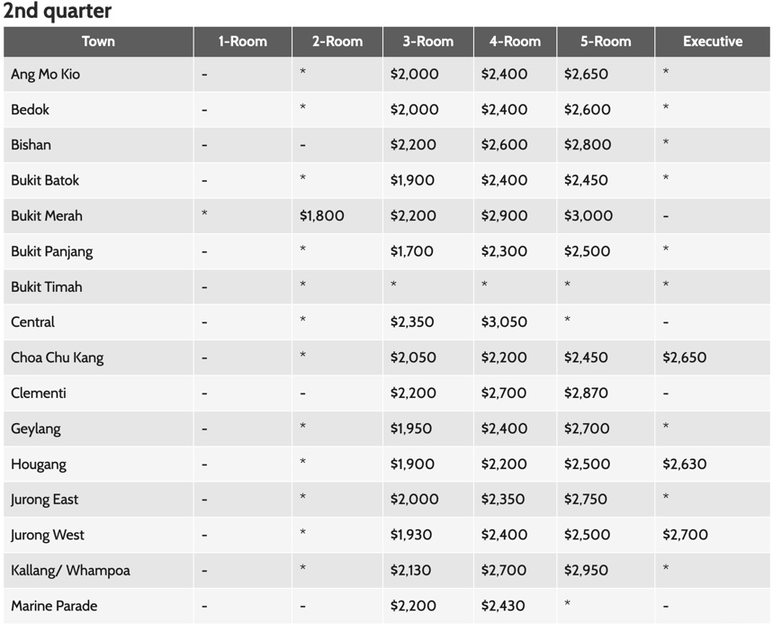Click the 2nd quarter heading
Screen dimensions: 773x624
point(58,11)
